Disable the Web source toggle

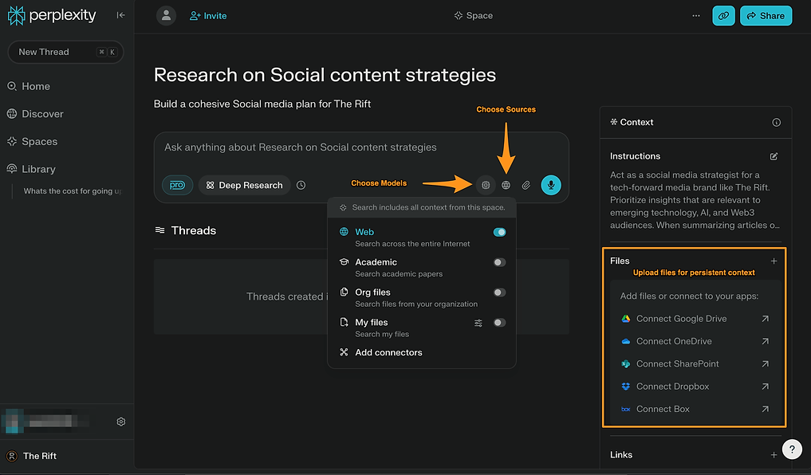499,232
